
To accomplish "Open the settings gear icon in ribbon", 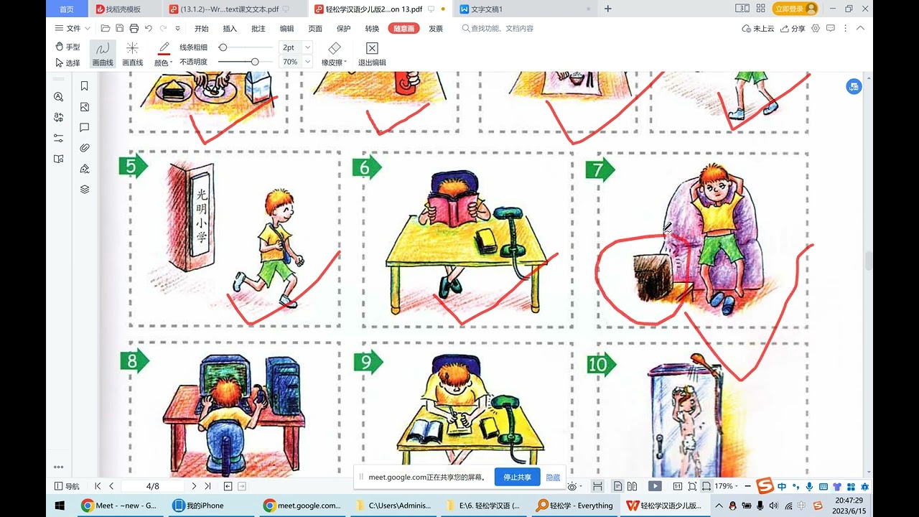I will [816, 29].
